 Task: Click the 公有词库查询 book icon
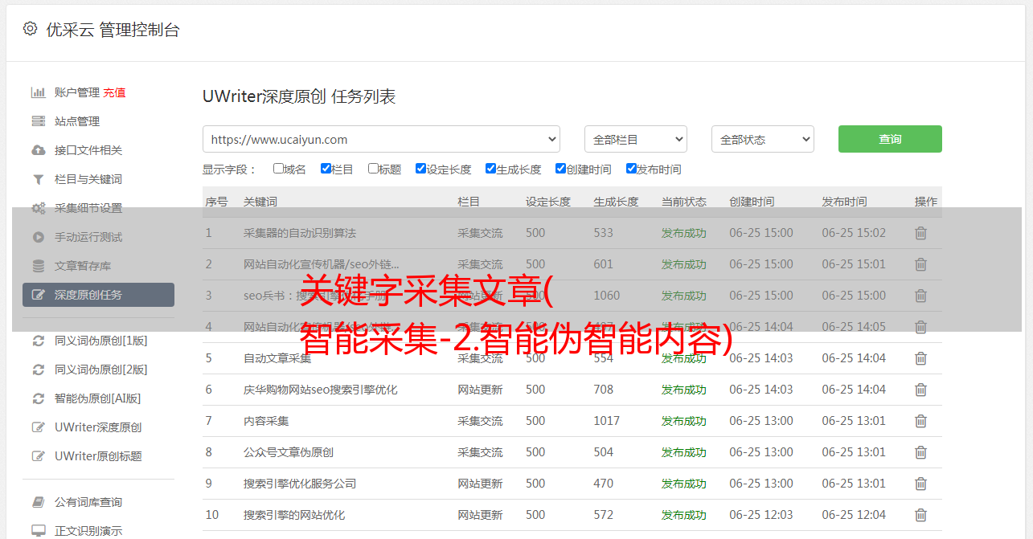38,502
